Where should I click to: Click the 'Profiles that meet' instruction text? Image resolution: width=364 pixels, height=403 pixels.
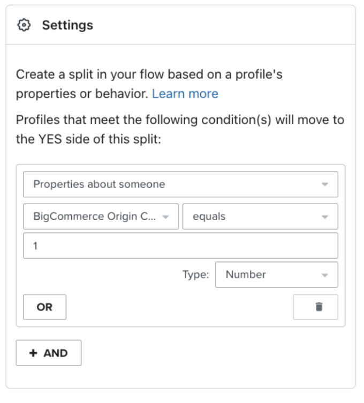tap(180, 120)
